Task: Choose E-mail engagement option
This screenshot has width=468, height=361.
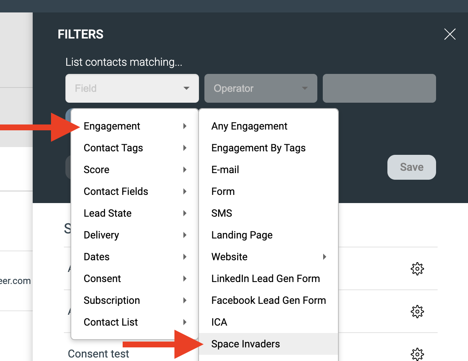Action: tap(269, 170)
